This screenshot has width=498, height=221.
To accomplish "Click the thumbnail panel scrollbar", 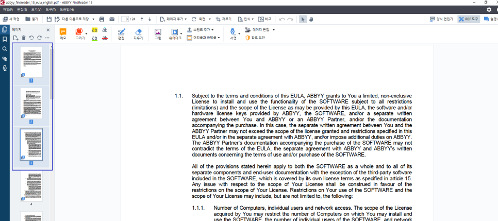I will [x=52, y=73].
